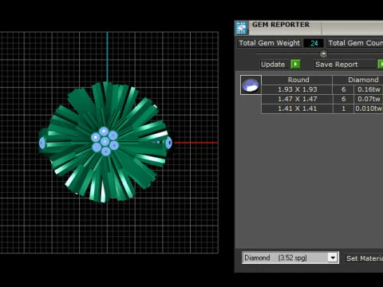Viewport: 383px width, 287px height.
Task: Select the round gem thumbnail
Action: [x=251, y=85]
